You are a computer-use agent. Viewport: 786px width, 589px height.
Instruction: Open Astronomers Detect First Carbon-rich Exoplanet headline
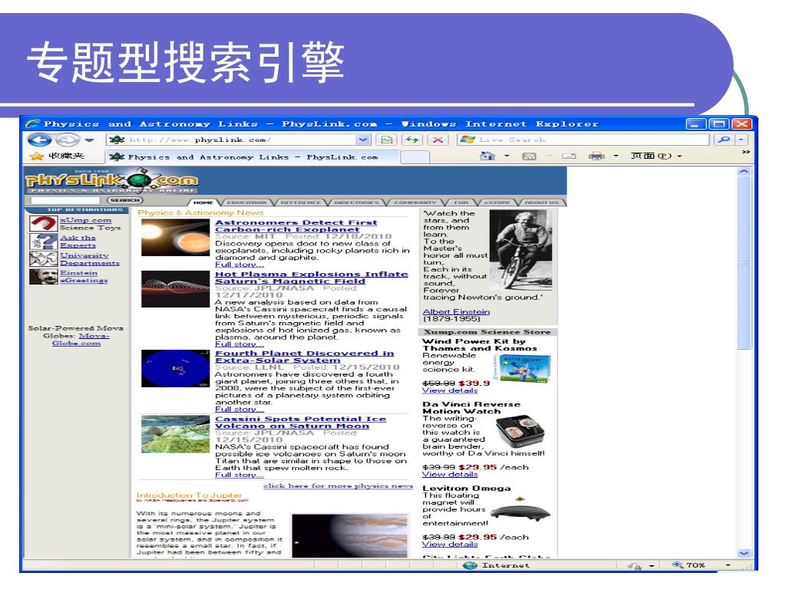coord(296,226)
